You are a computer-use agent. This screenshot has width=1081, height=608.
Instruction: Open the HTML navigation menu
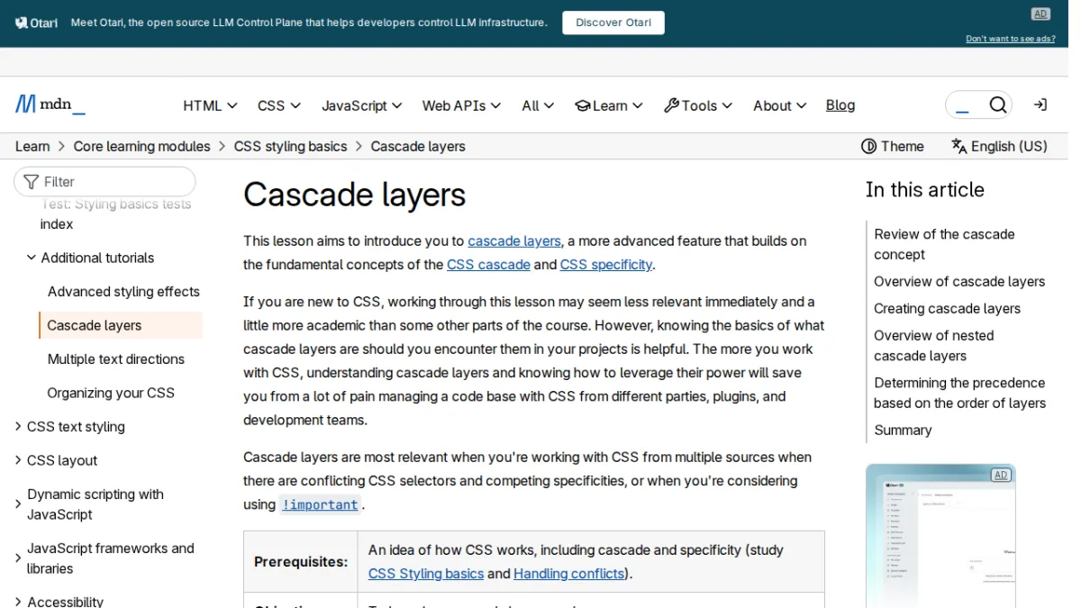[x=210, y=105]
